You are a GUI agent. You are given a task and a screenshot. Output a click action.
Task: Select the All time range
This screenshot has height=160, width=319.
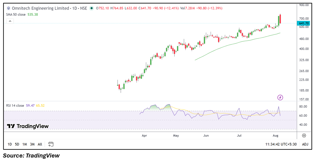(x=40, y=145)
